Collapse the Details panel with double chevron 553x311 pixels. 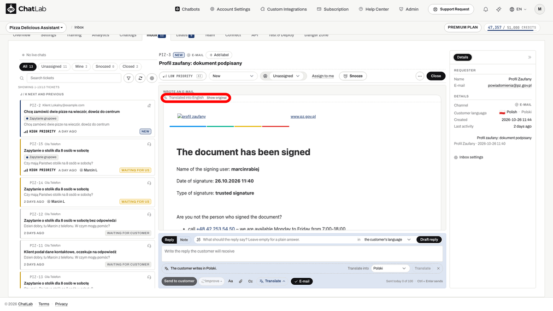pyautogui.click(x=529, y=57)
